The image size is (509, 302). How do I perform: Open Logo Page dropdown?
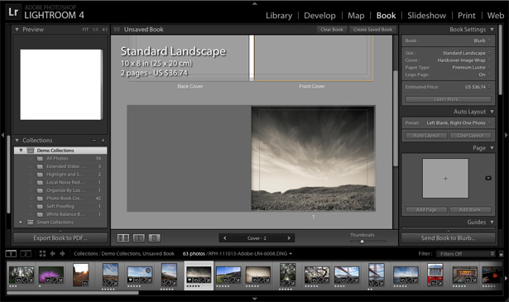point(485,74)
